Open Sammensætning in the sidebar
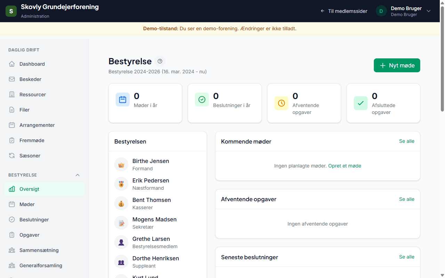 click(44, 250)
